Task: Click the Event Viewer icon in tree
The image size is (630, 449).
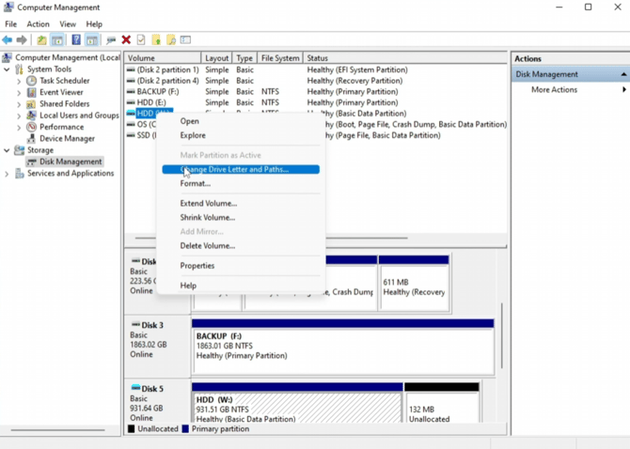Action: (x=31, y=92)
